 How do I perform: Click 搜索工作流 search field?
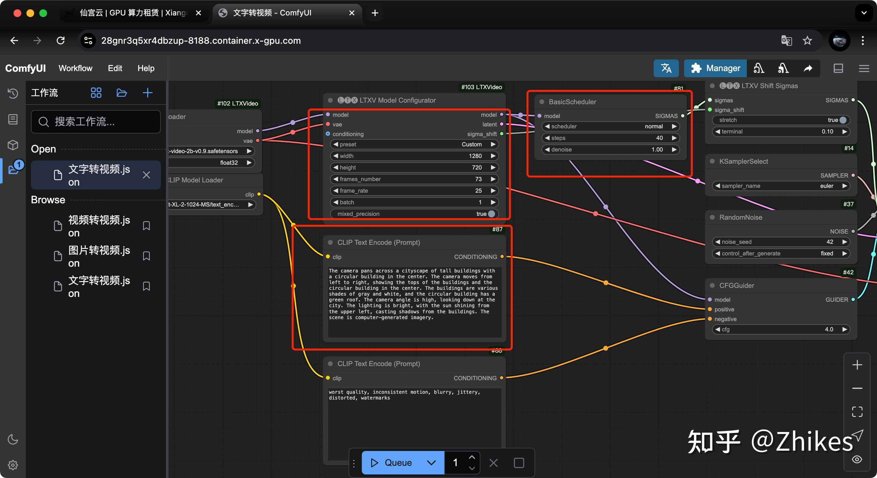click(x=96, y=121)
